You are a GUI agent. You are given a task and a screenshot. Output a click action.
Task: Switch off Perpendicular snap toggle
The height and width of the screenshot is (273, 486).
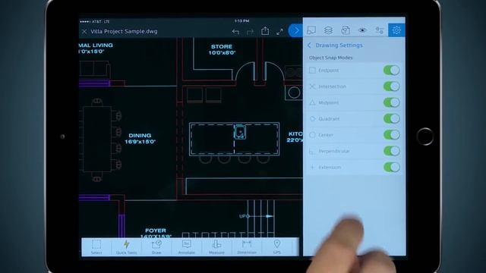click(x=392, y=151)
